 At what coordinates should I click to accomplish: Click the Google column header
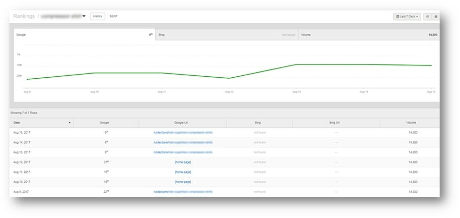click(x=104, y=122)
